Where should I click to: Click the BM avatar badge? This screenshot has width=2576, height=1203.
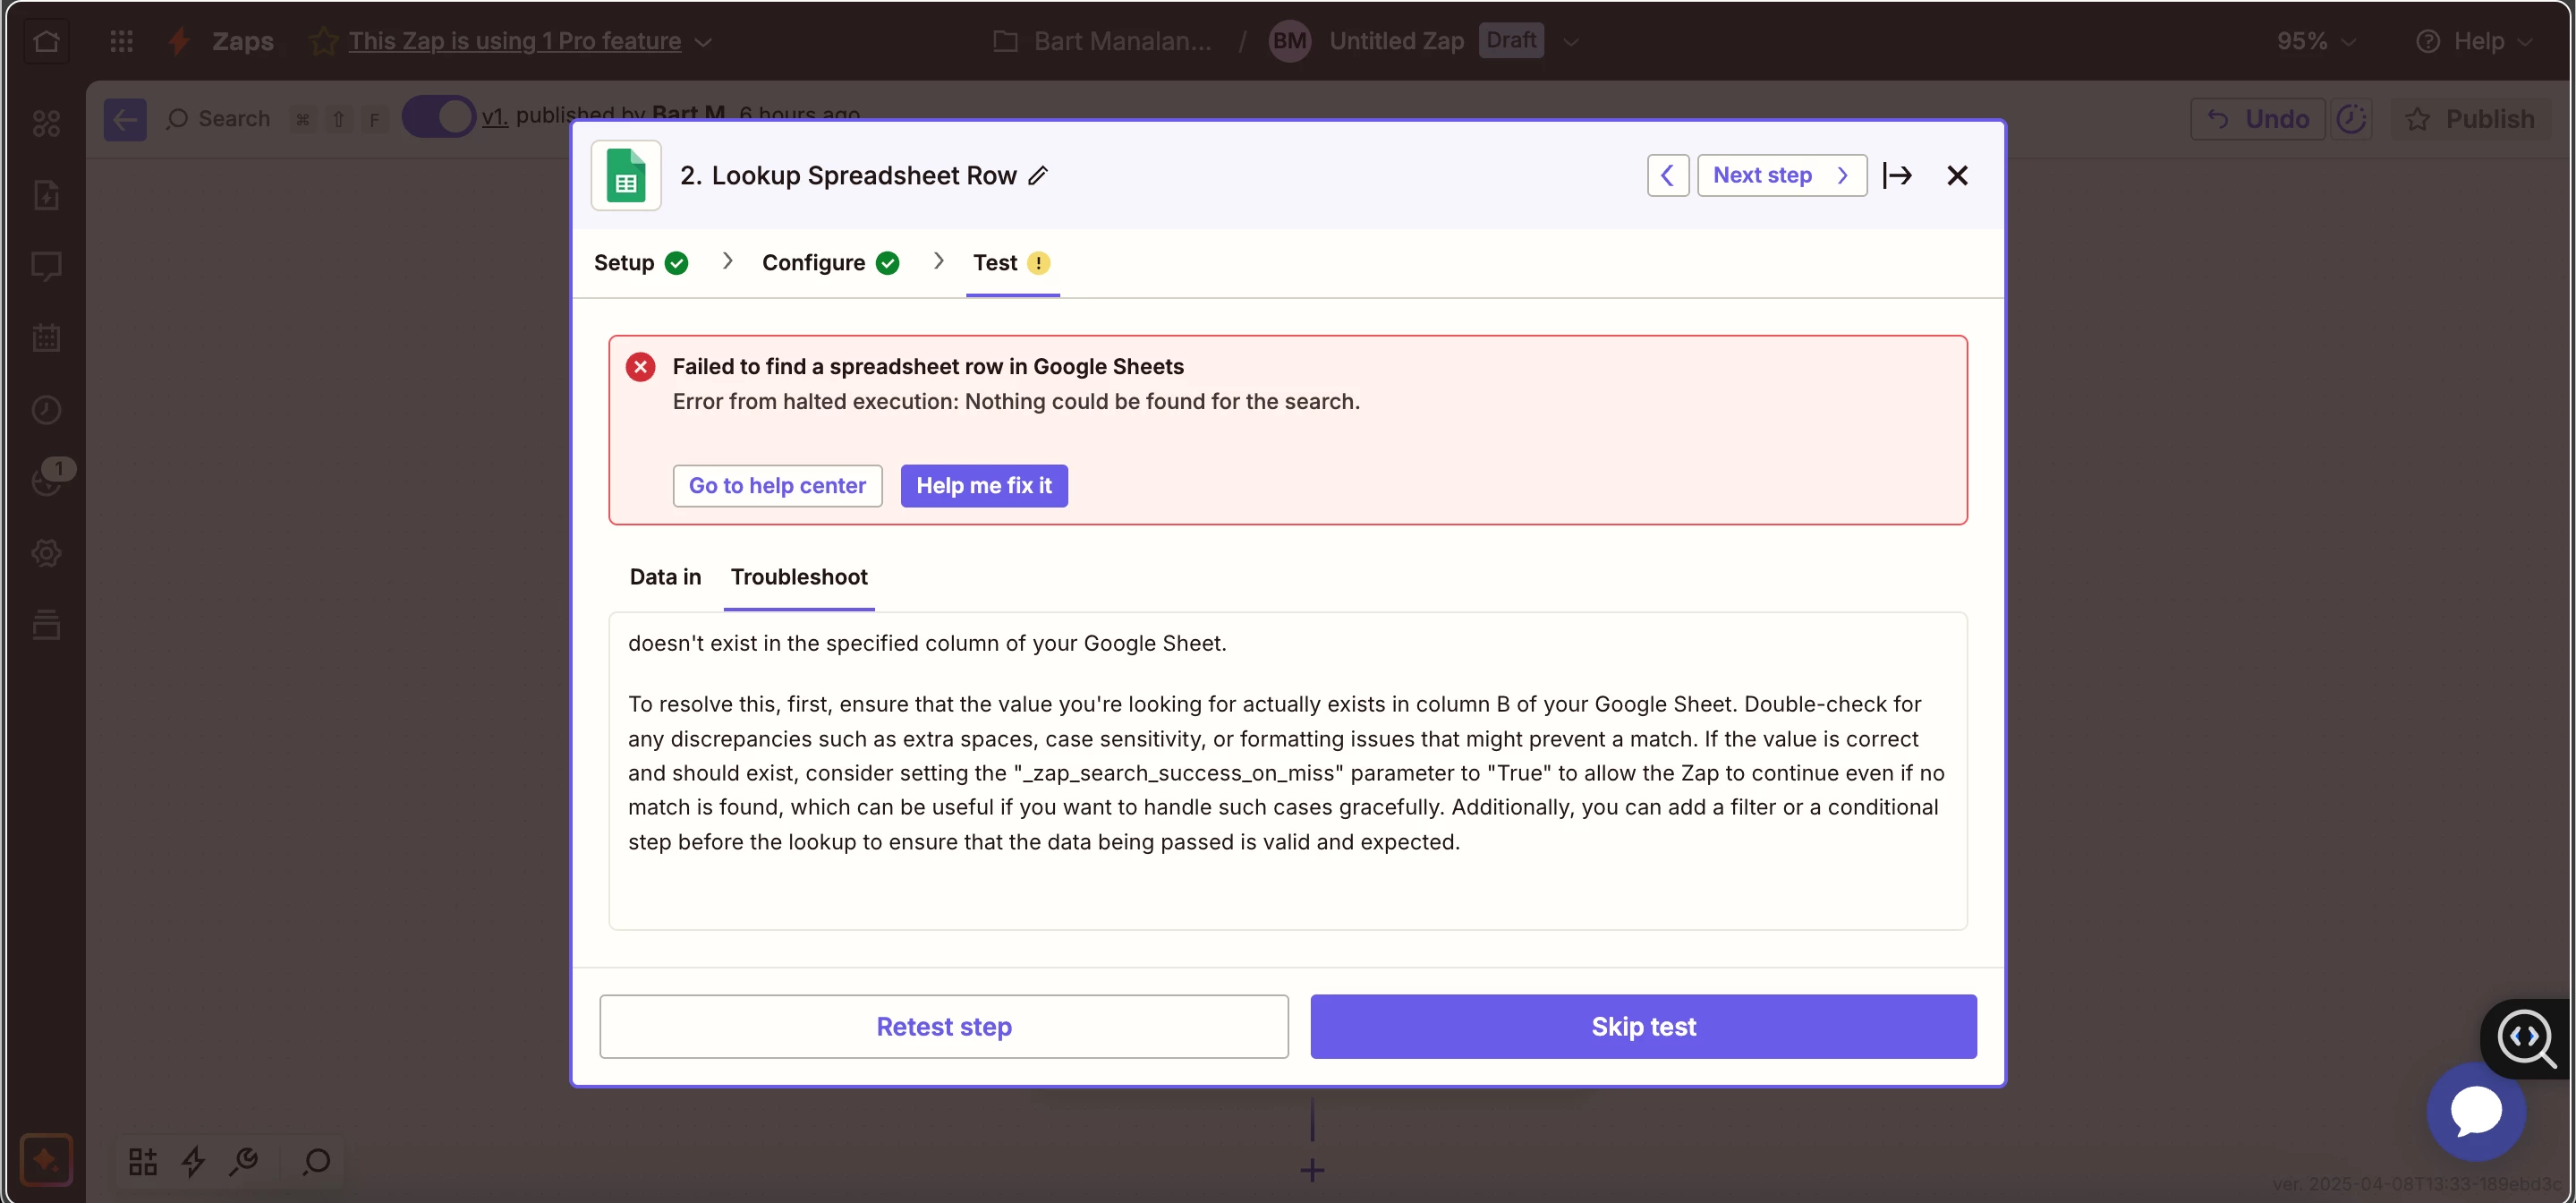pyautogui.click(x=1288, y=41)
